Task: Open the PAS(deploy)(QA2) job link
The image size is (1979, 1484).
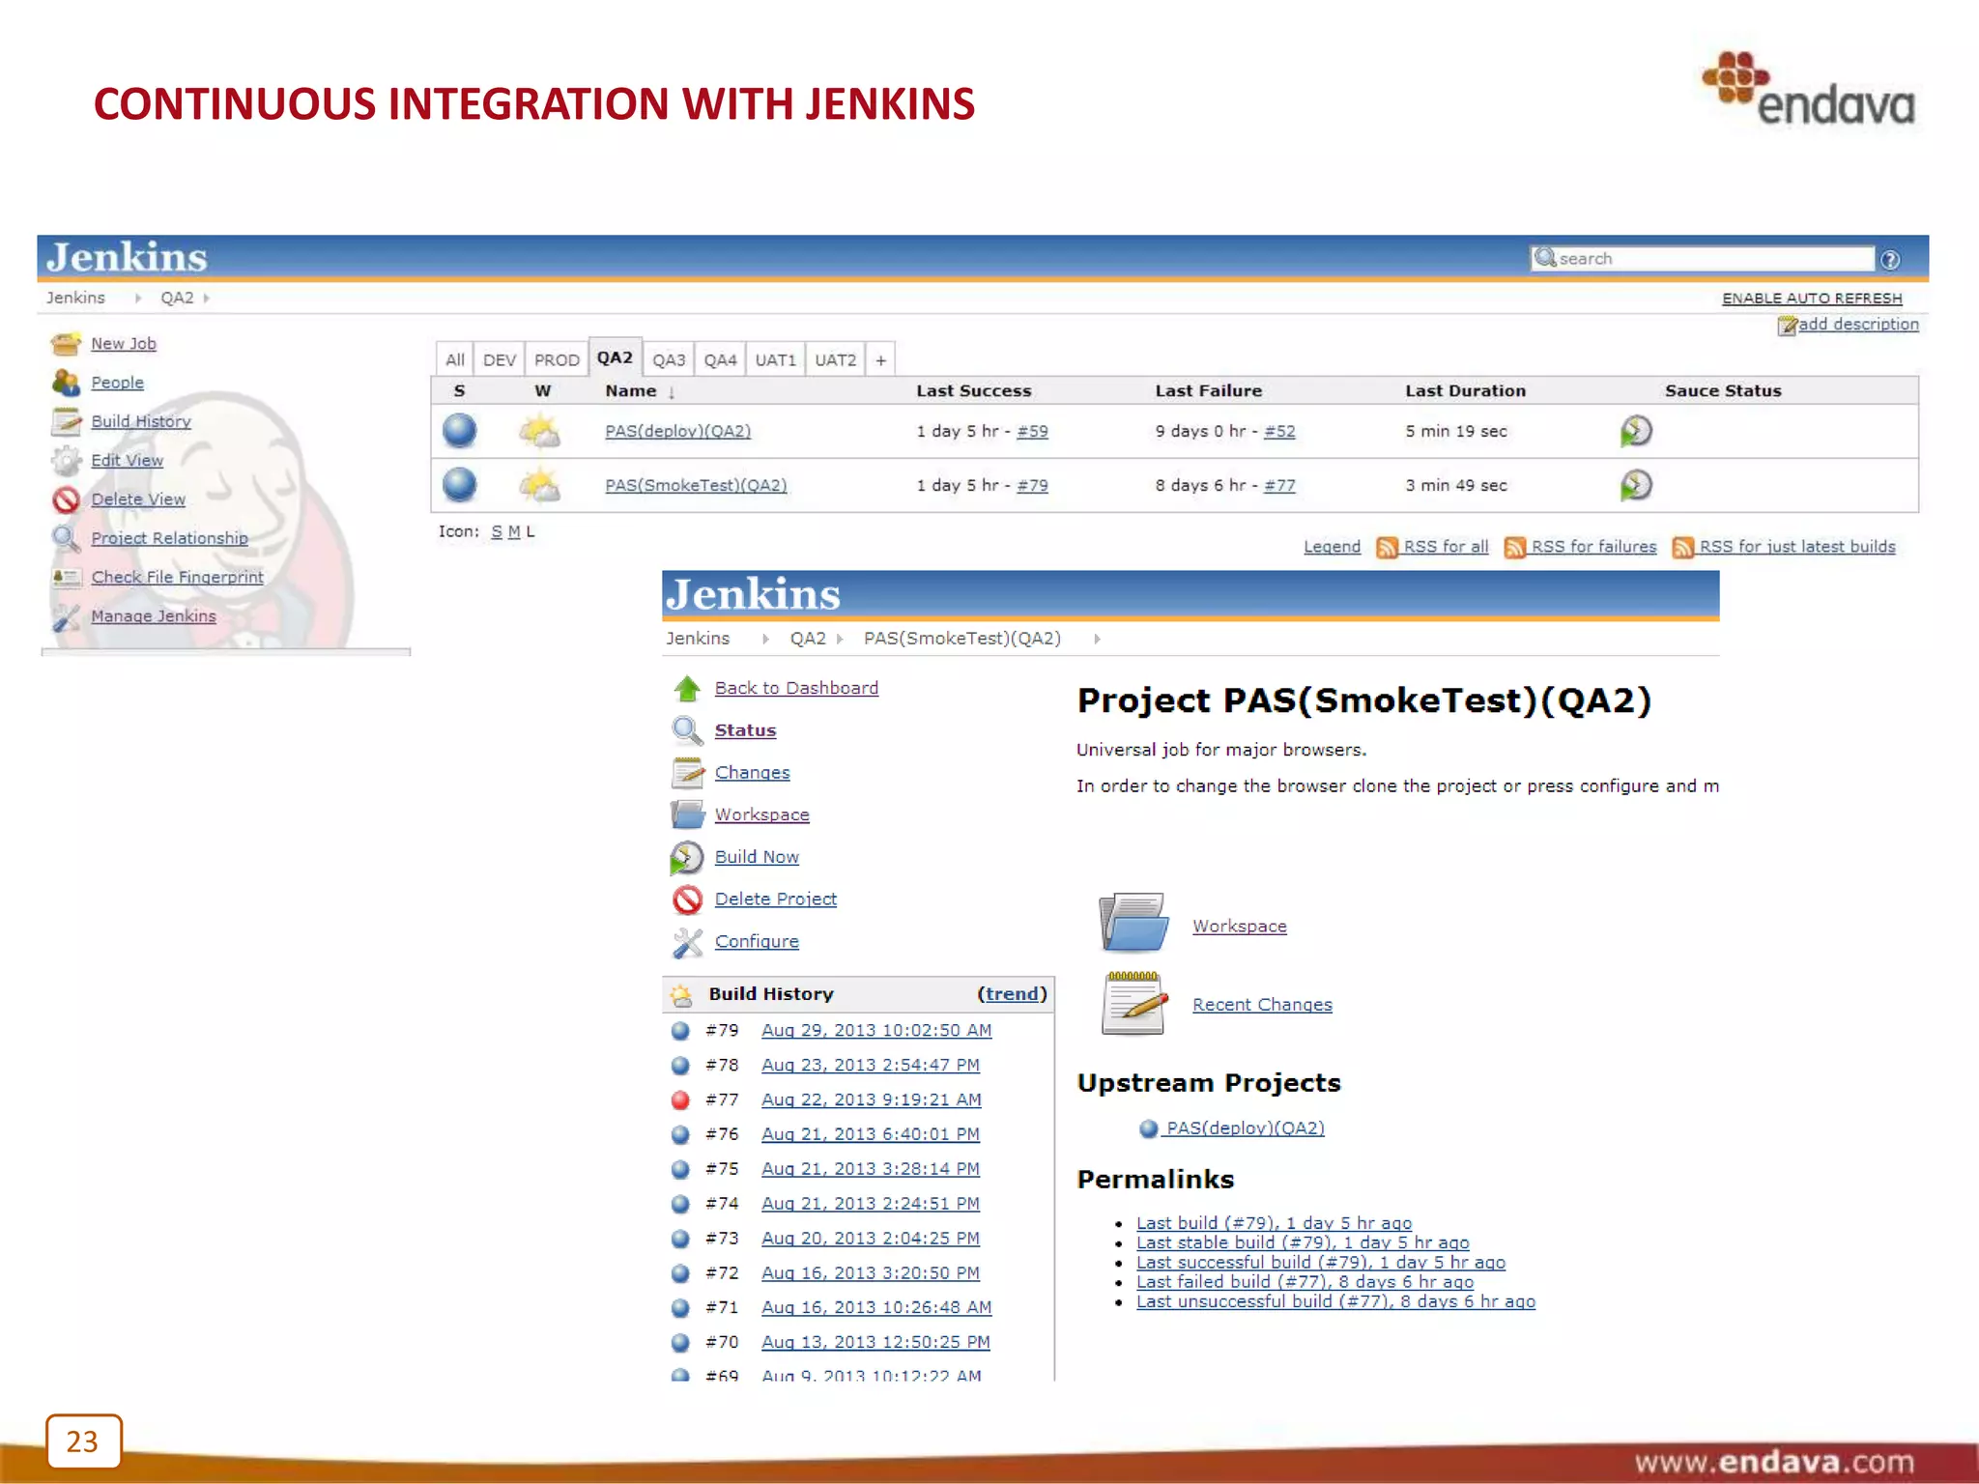Action: (x=678, y=431)
